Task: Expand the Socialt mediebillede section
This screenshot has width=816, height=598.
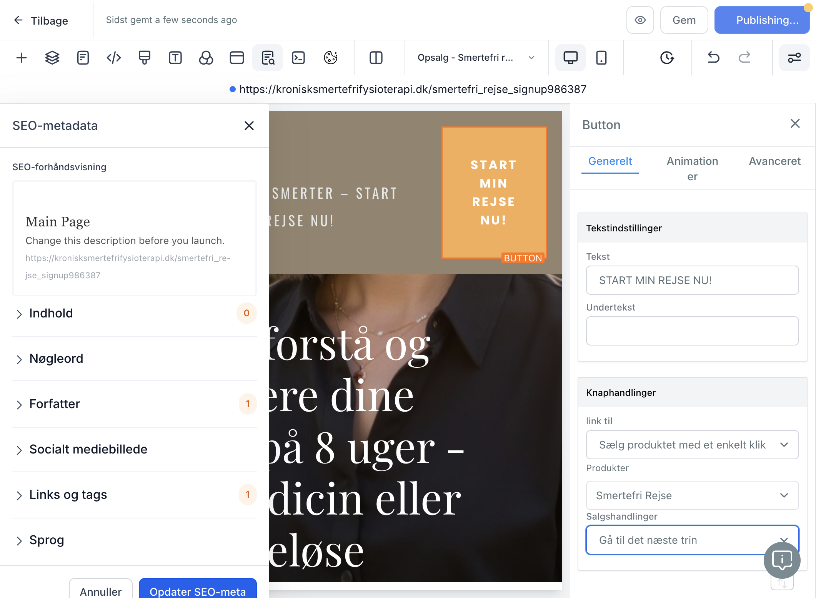Action: [x=135, y=449]
